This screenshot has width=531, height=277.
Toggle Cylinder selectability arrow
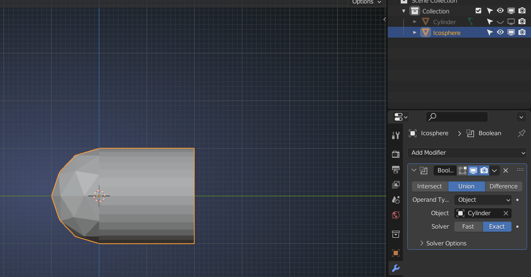click(x=490, y=22)
